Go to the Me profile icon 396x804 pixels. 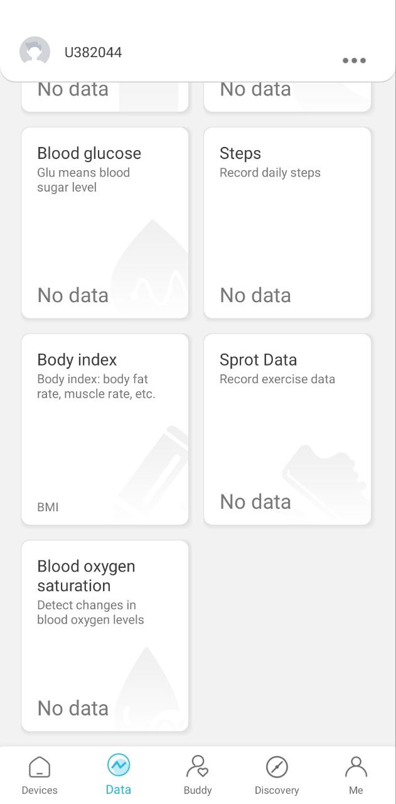[x=356, y=767]
